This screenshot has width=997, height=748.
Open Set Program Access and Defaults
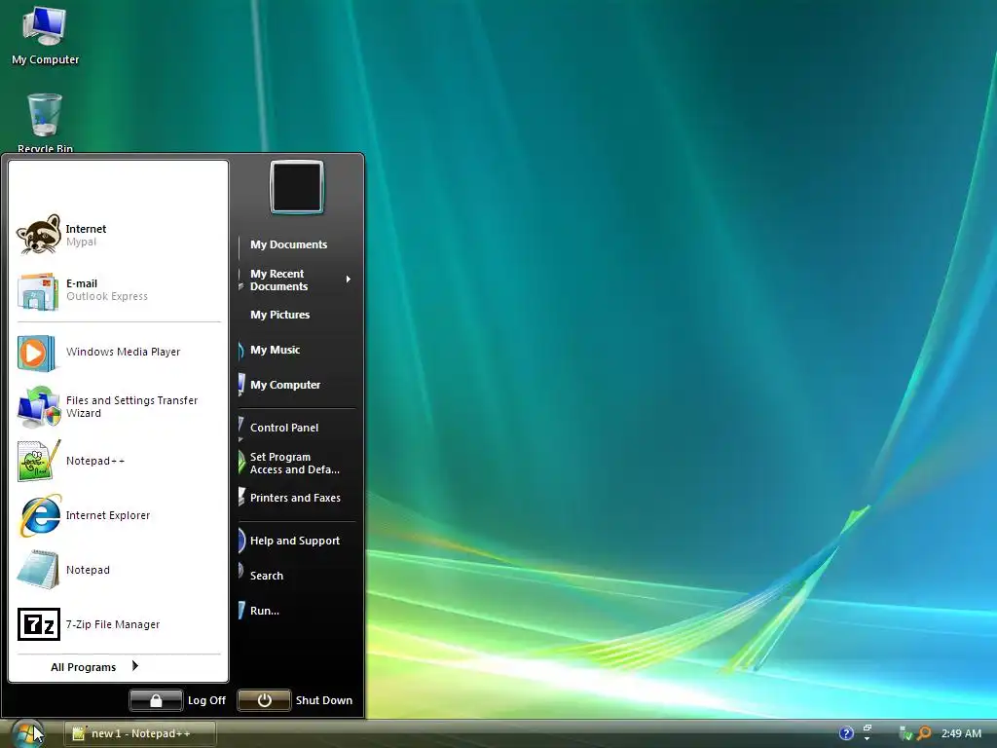(297, 463)
